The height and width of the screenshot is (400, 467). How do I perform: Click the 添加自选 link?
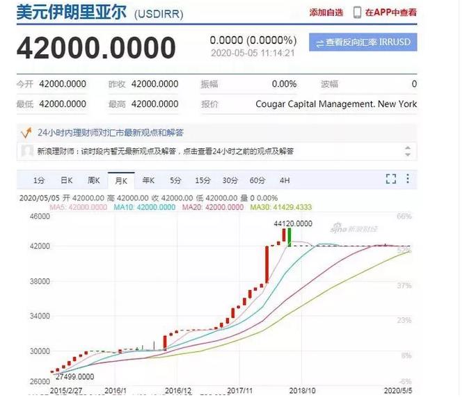click(x=326, y=13)
